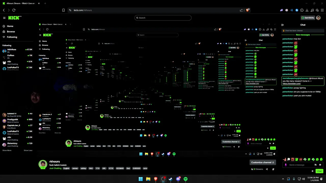Click the purple microphone icon in chat input
This screenshot has width=326, height=183.
(286, 165)
